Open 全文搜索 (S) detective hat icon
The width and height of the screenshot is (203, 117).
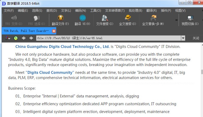(x=128, y=18)
